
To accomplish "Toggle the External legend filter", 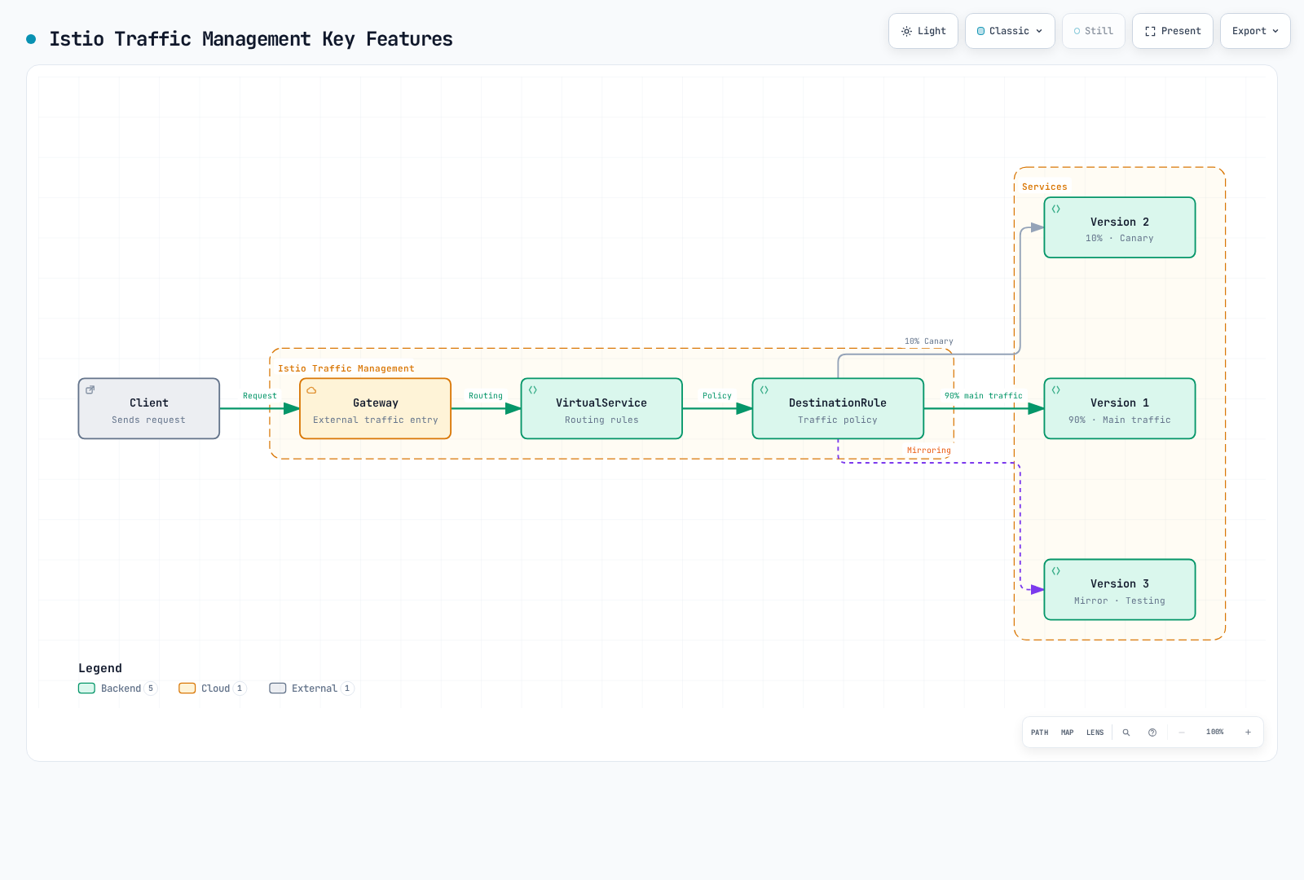I will point(311,689).
